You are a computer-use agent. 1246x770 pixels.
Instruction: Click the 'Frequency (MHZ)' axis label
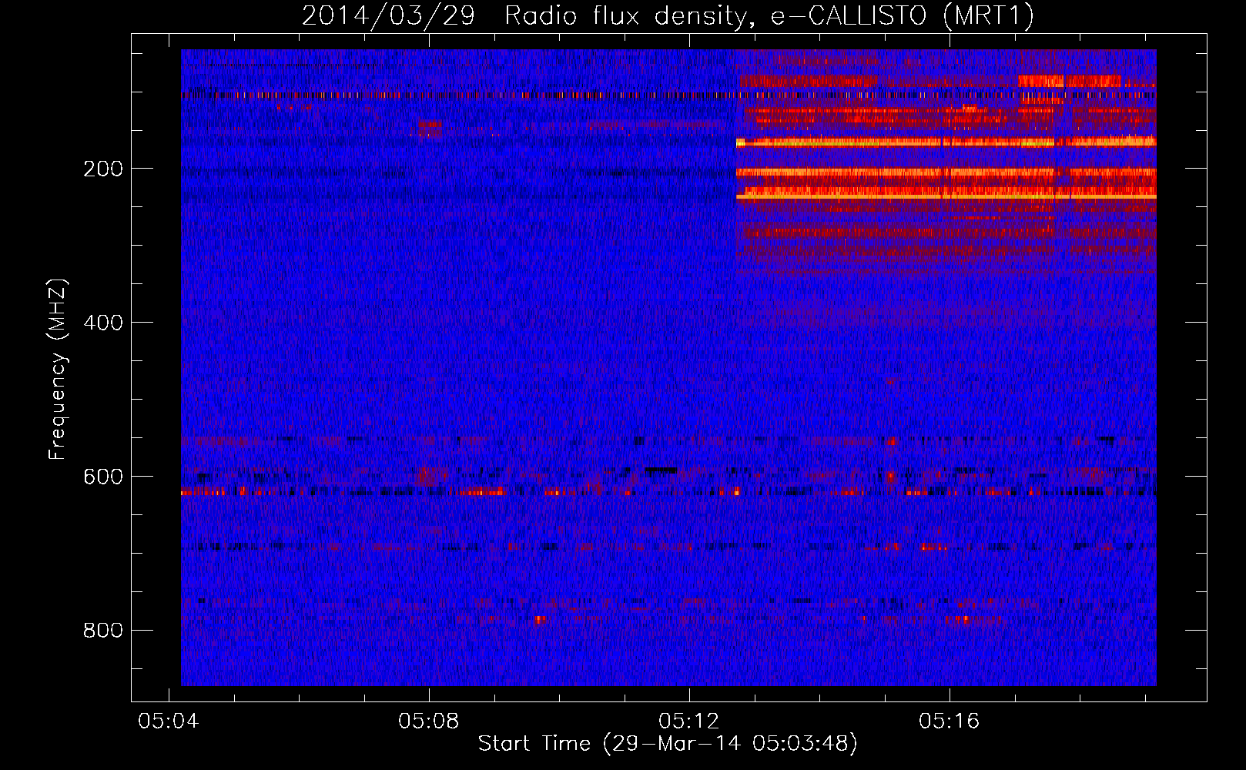tap(58, 370)
